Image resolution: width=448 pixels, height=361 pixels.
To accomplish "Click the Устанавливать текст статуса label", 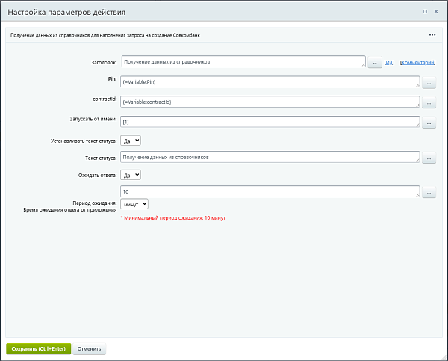I will [84, 141].
